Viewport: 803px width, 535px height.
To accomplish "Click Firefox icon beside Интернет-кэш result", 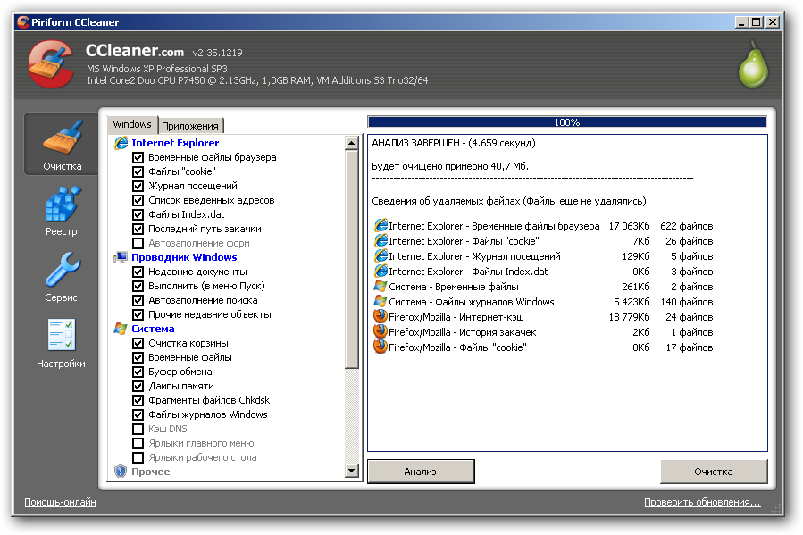I will [381, 316].
